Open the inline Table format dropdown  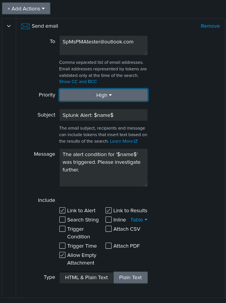coord(139,220)
